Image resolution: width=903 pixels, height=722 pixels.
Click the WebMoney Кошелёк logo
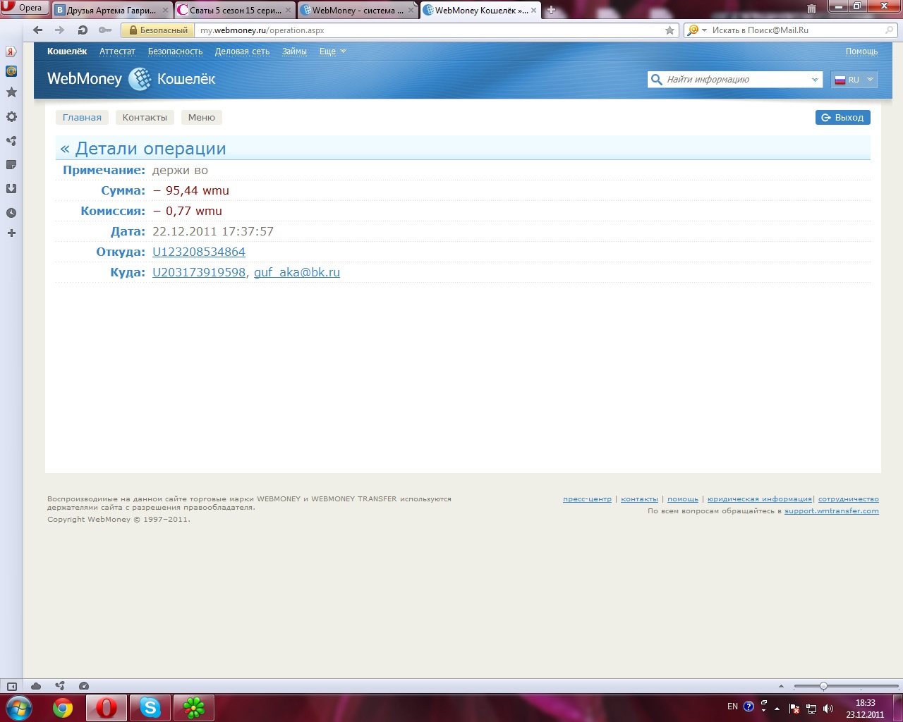131,79
